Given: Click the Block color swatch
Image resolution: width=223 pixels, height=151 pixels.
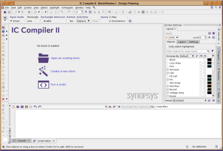Looking at the screenshot, I should click(x=209, y=60).
